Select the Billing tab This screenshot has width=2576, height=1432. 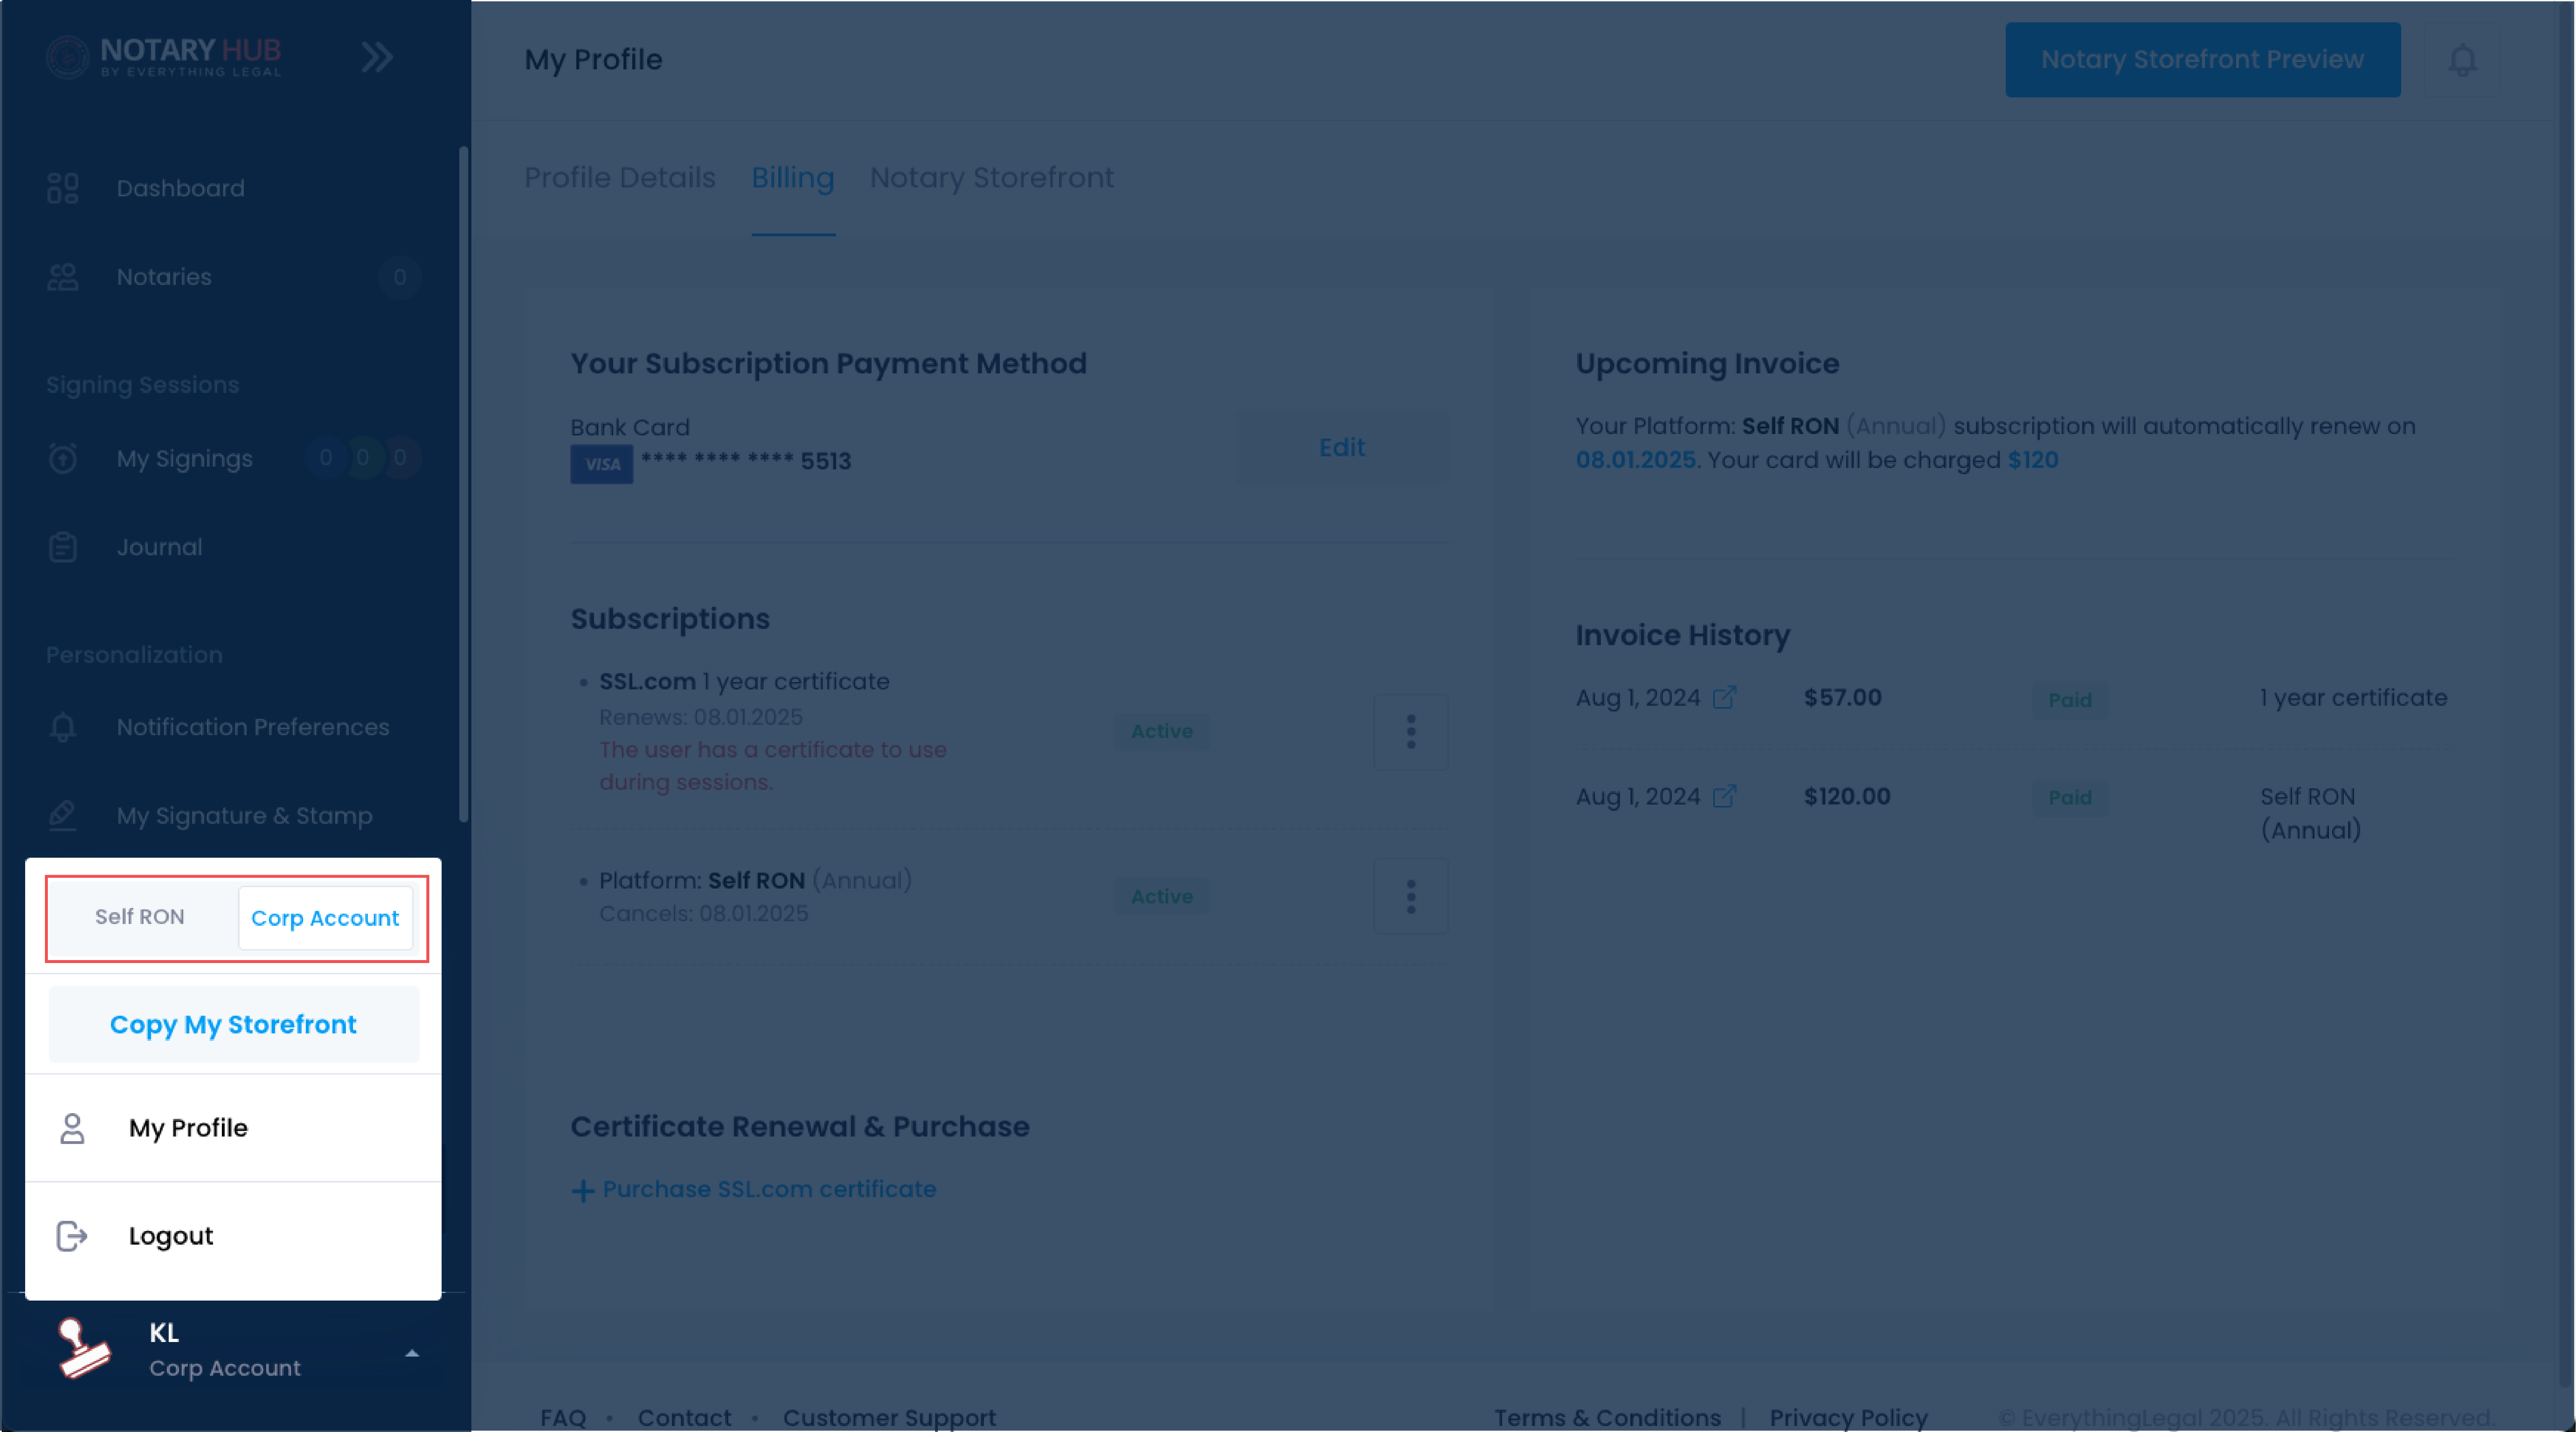pos(793,178)
